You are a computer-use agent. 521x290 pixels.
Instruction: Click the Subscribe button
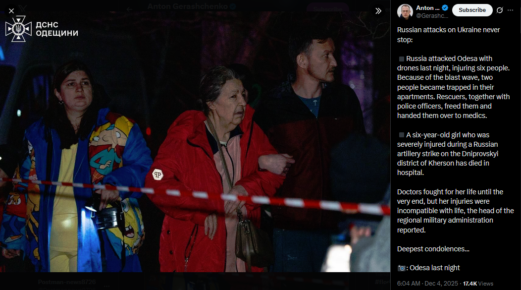472,10
